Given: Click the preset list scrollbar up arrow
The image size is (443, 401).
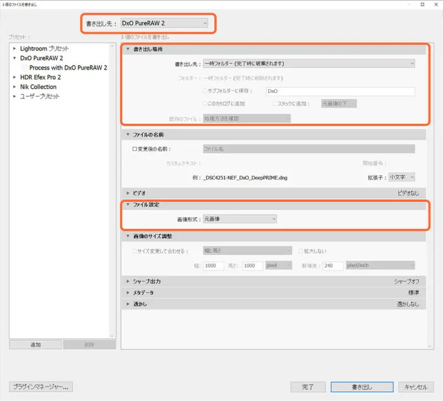Looking at the screenshot, I should (112, 46).
